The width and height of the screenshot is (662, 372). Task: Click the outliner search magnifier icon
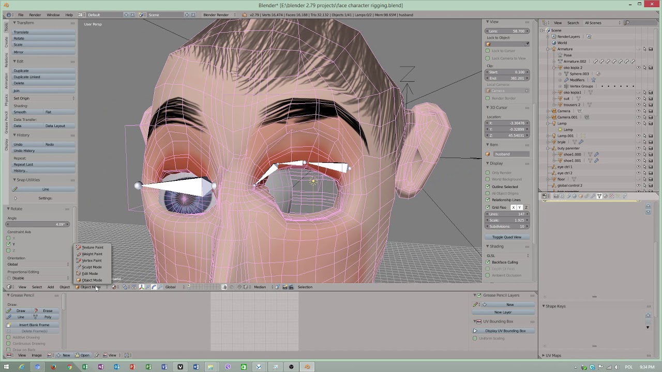pos(627,23)
